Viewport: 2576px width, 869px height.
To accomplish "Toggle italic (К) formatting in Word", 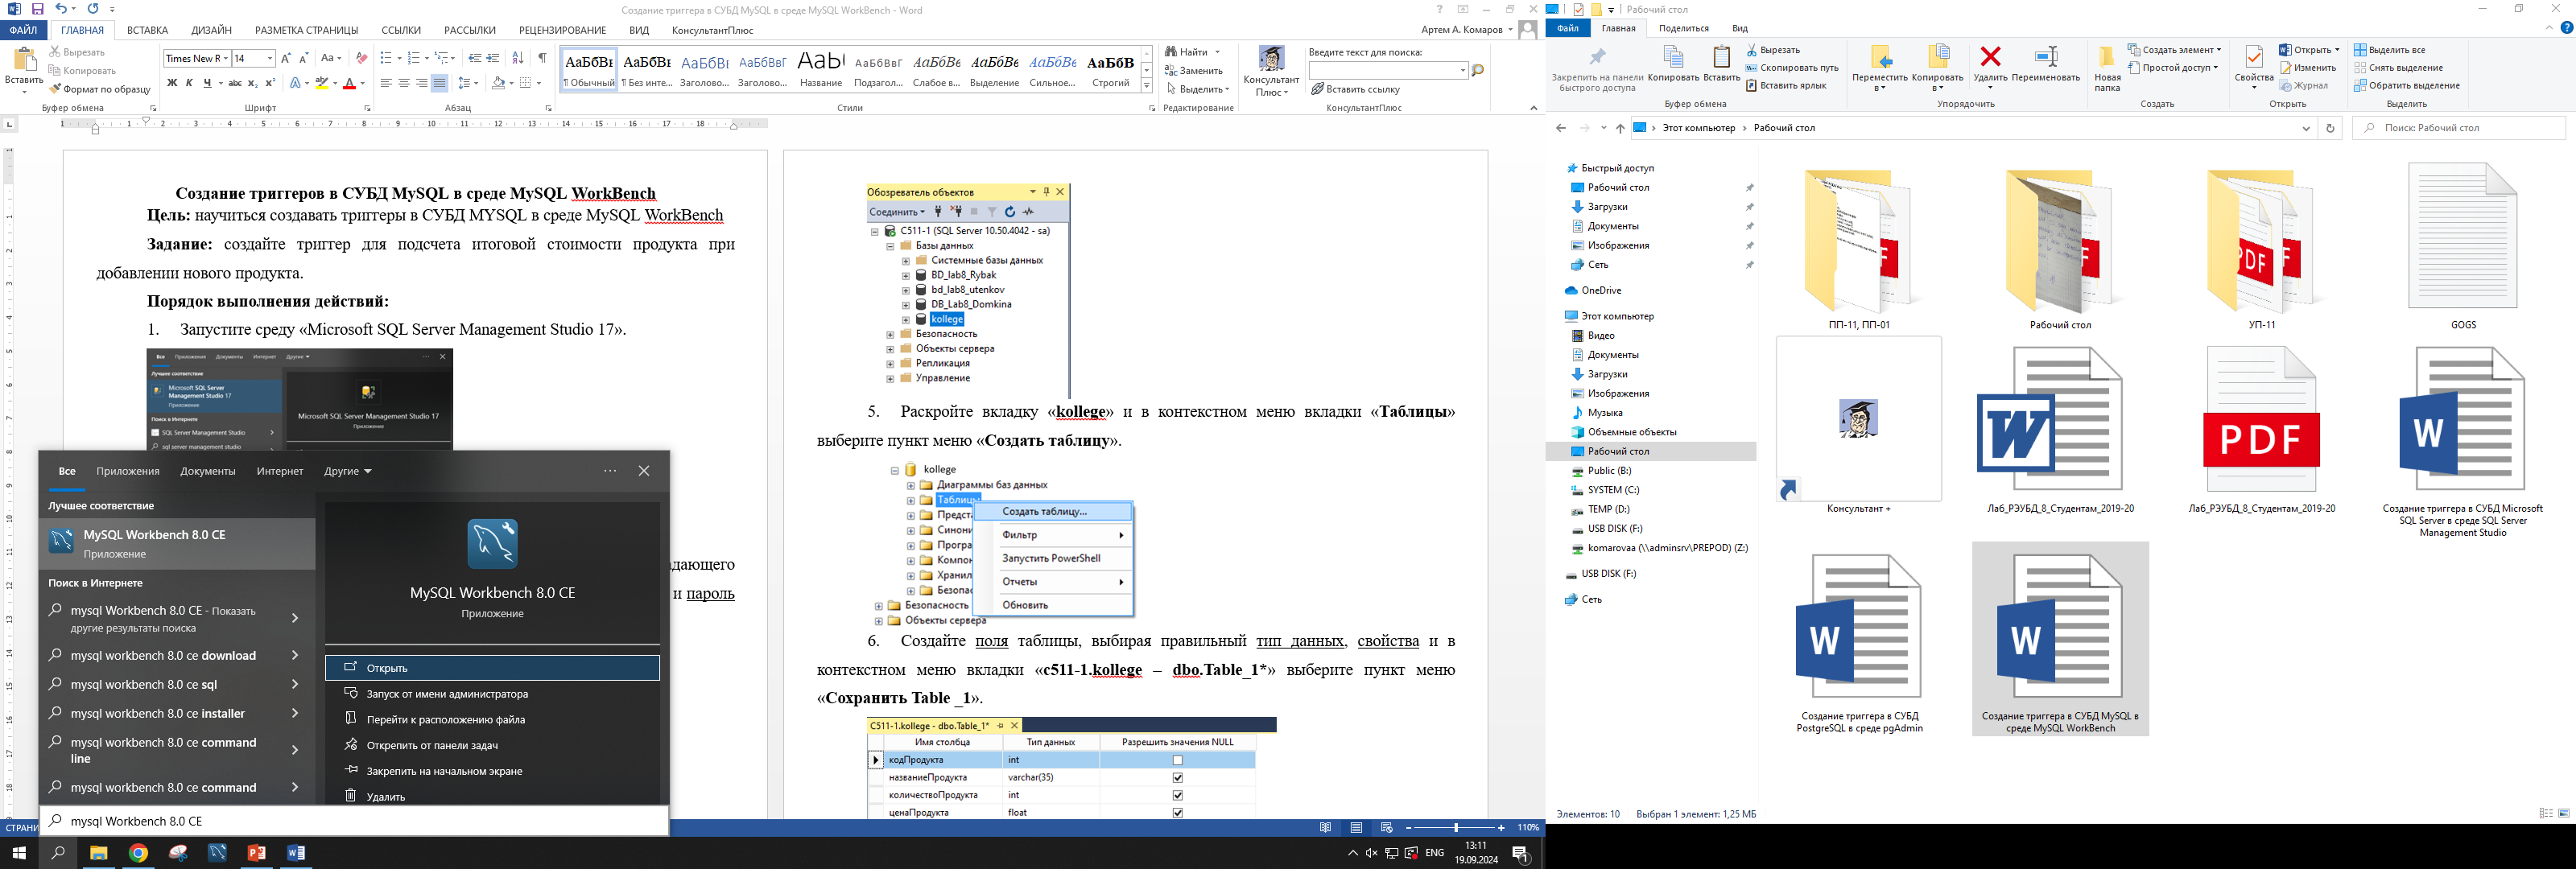I will tap(189, 83).
